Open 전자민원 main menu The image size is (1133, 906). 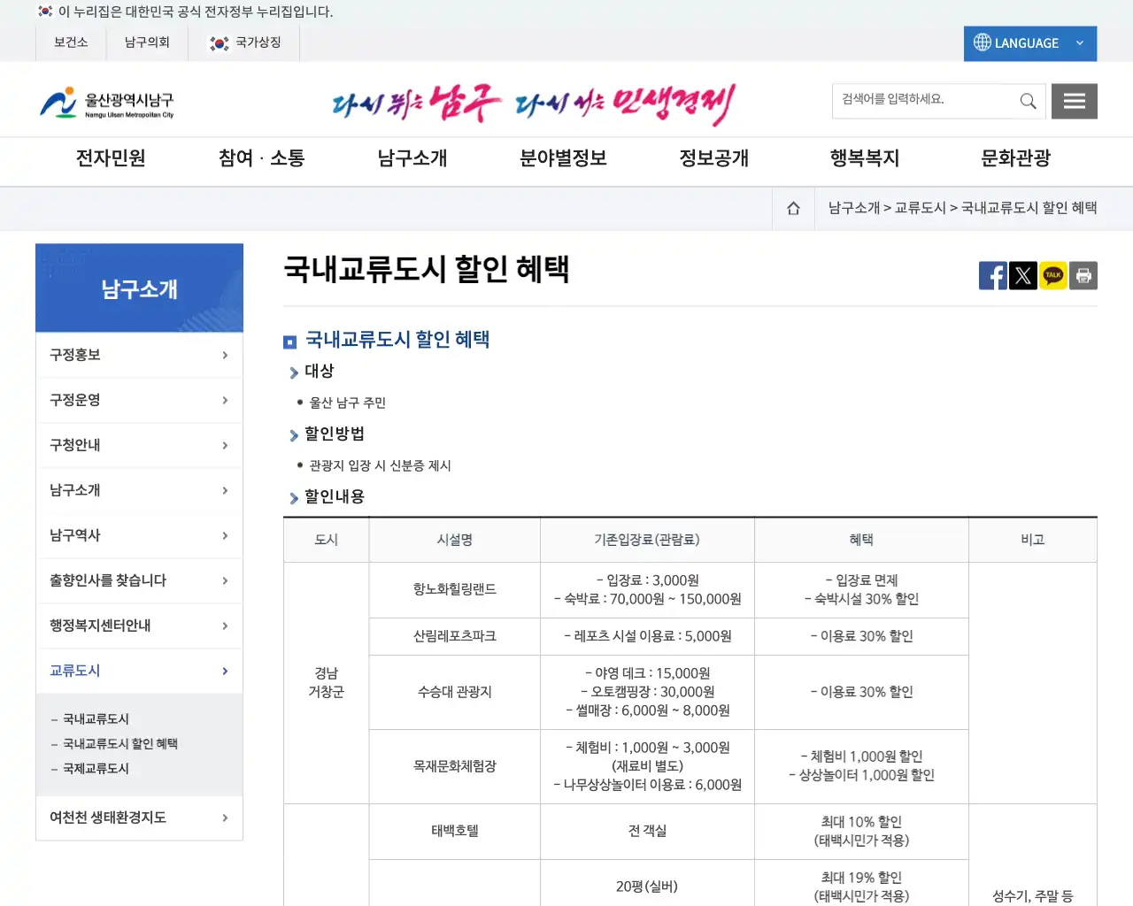[111, 158]
